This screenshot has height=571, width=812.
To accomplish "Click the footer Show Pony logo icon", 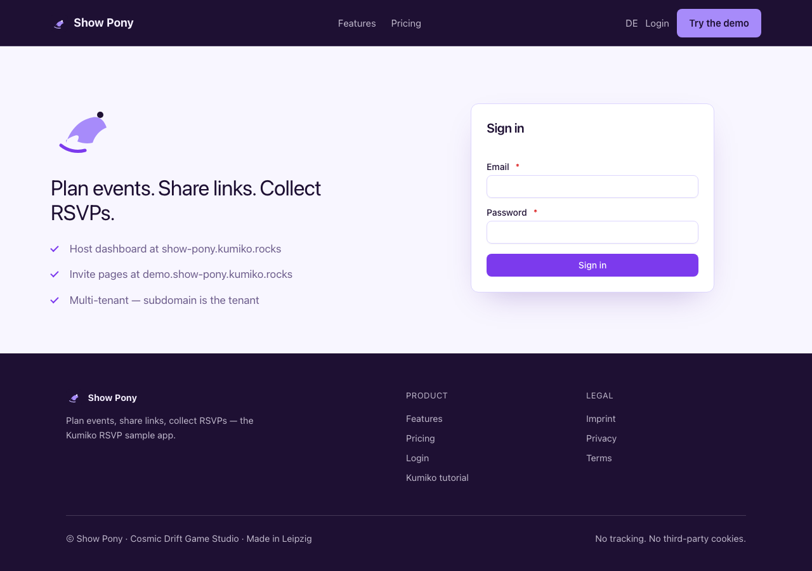I will [74, 398].
